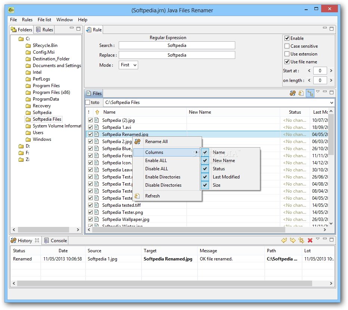Click the Replace text field
The width and height of the screenshot is (348, 310).
click(177, 55)
